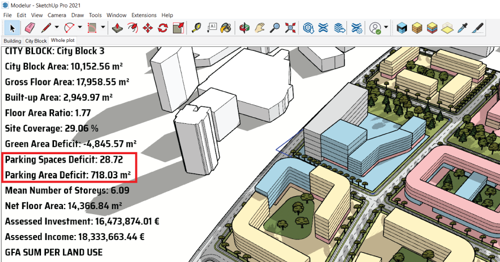This screenshot has height=262, width=500.
Task: Click Net Floor Area 14,366.84 m² line
Action: click(63, 206)
